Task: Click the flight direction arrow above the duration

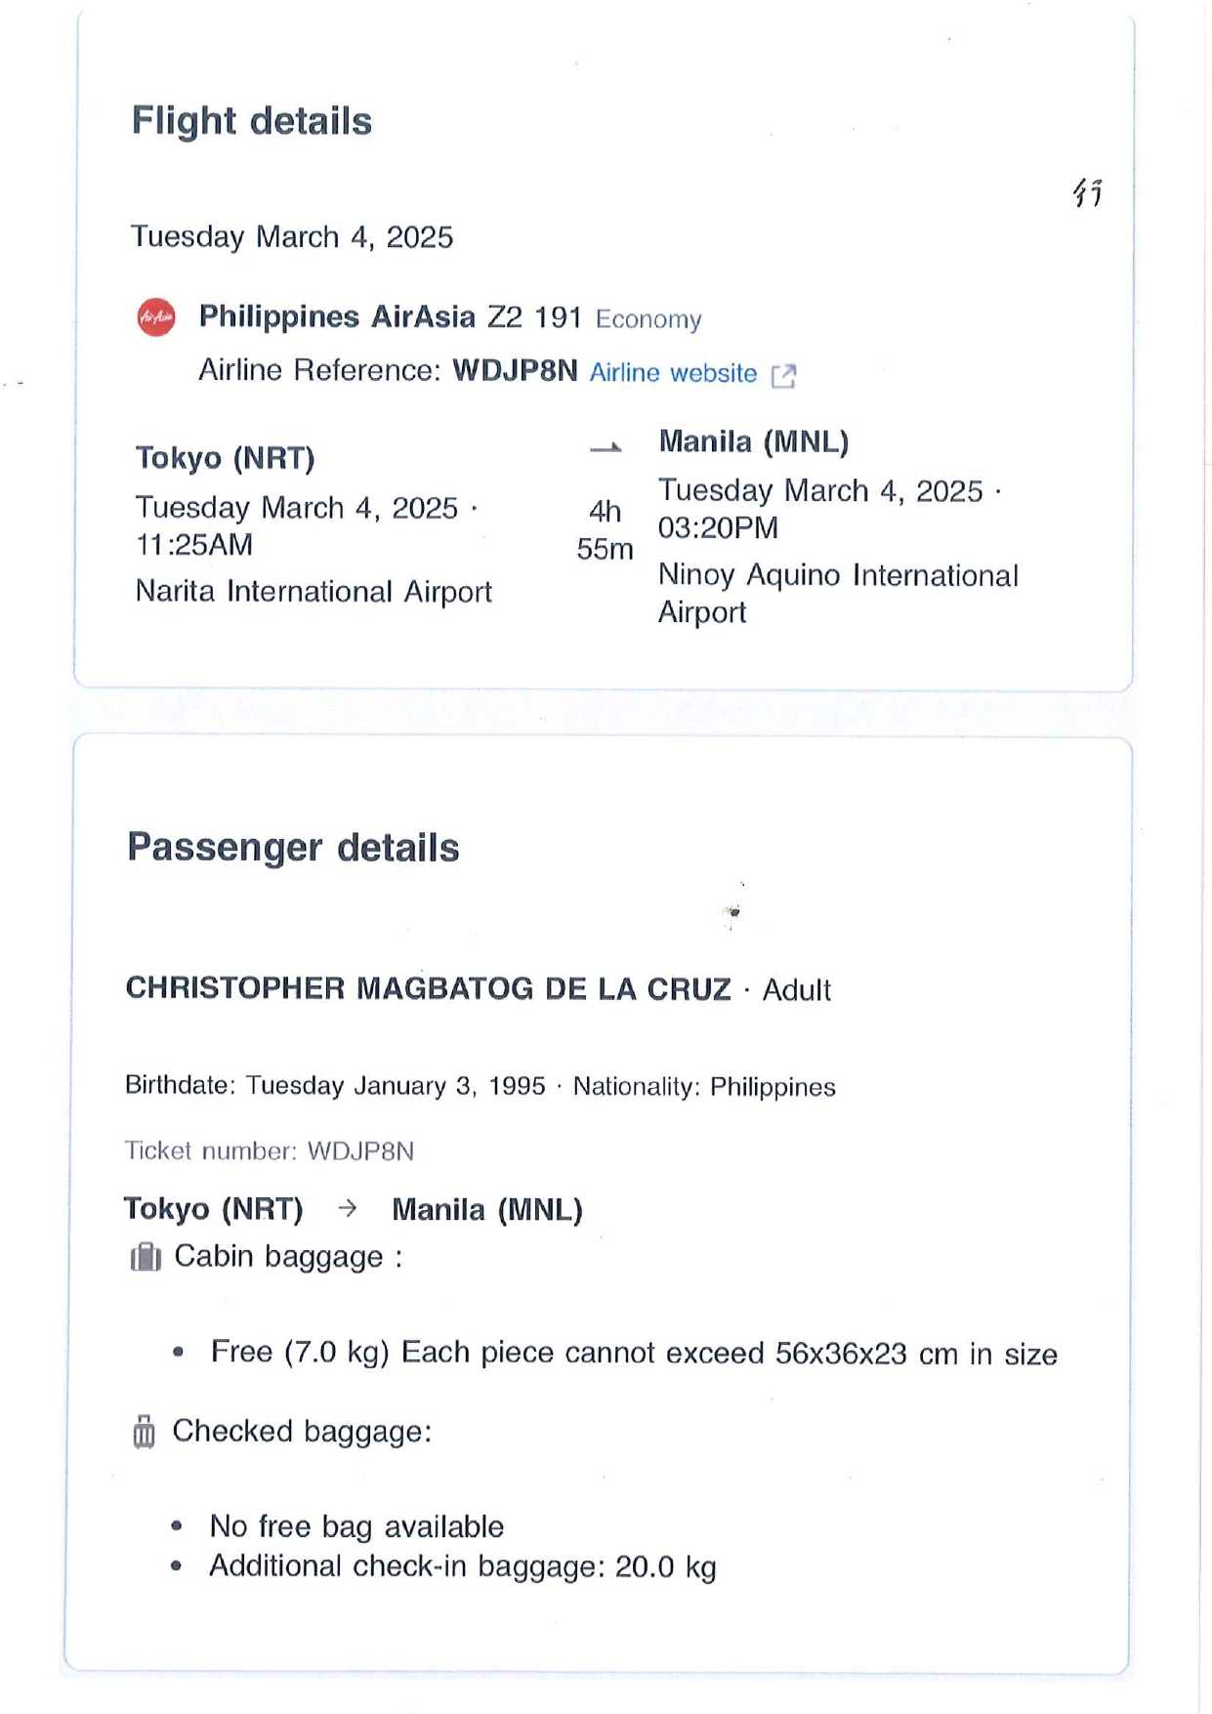Action: click(x=606, y=448)
